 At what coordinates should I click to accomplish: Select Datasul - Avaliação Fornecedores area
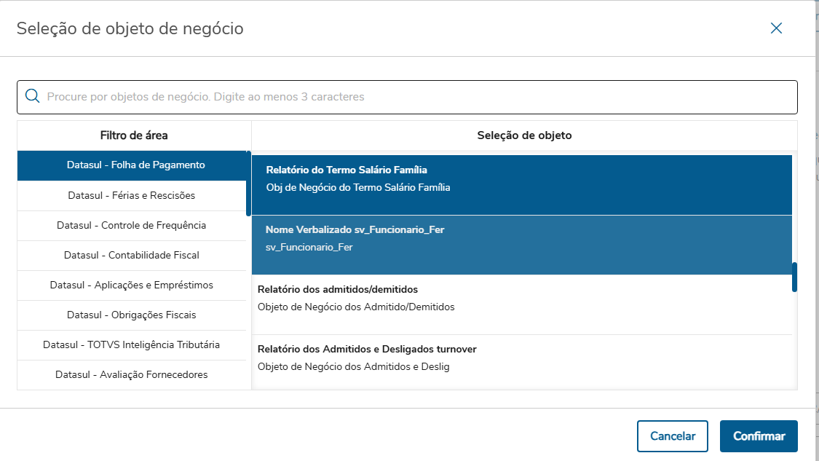click(x=132, y=374)
